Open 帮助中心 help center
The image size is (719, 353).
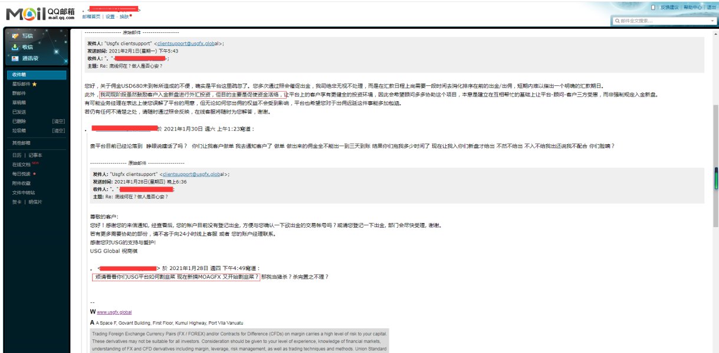[692, 7]
